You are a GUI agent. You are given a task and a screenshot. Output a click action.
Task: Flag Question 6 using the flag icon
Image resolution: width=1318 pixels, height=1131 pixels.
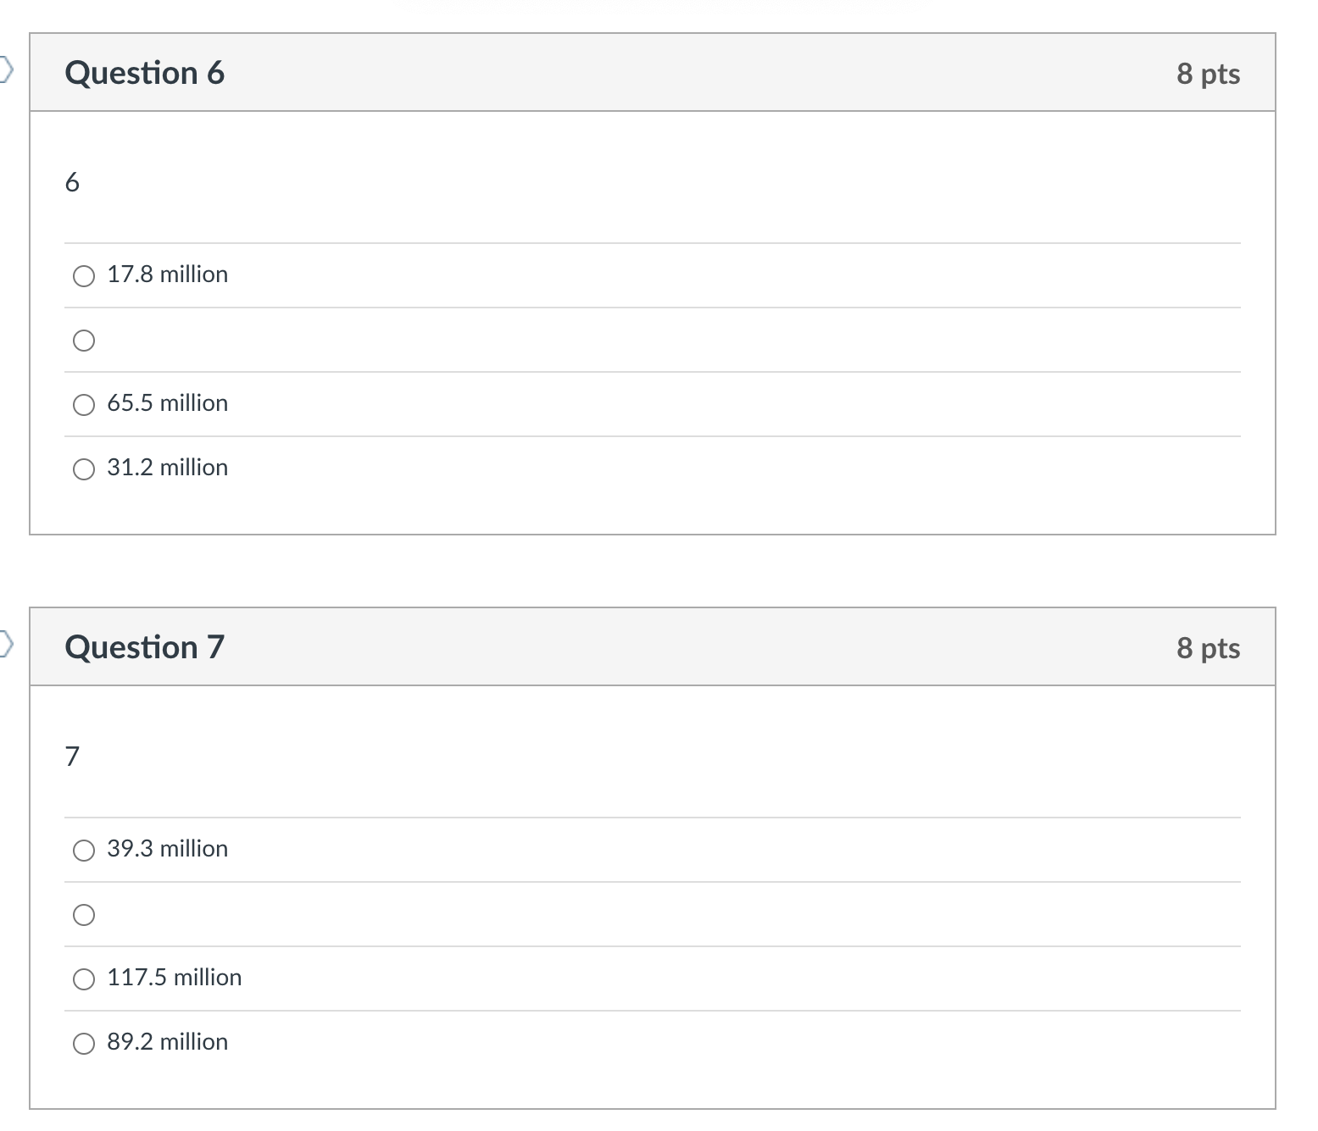pyautogui.click(x=7, y=71)
